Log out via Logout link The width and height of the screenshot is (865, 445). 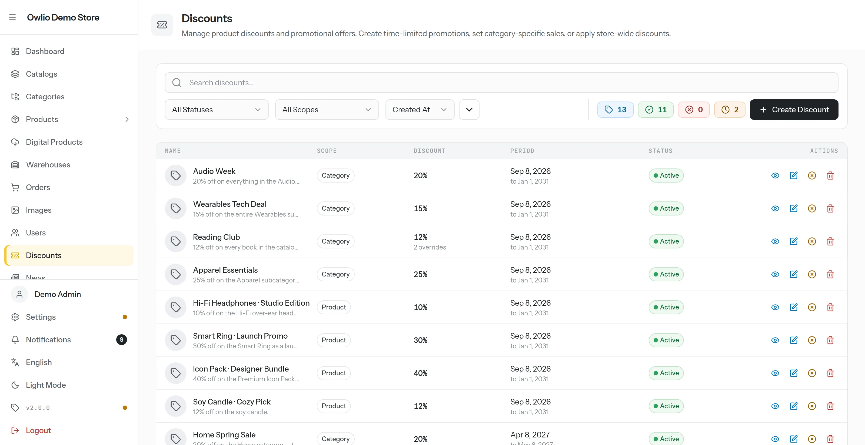click(69, 430)
